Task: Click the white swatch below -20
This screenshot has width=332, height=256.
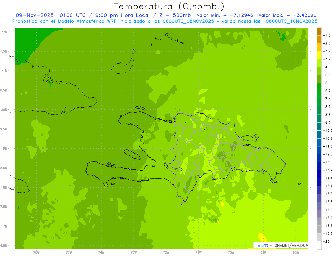Action: point(319,245)
